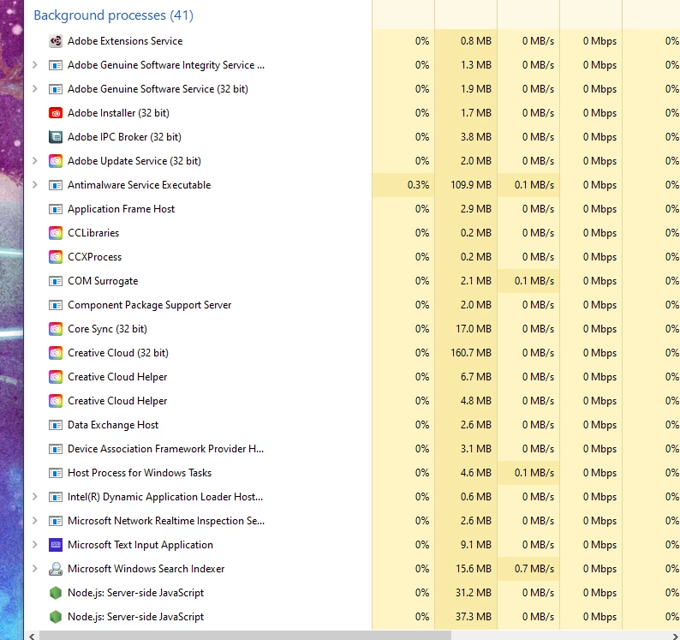Expand Microsoft Windows Search Indexer row
Screen dimensions: 680x640
[35, 569]
